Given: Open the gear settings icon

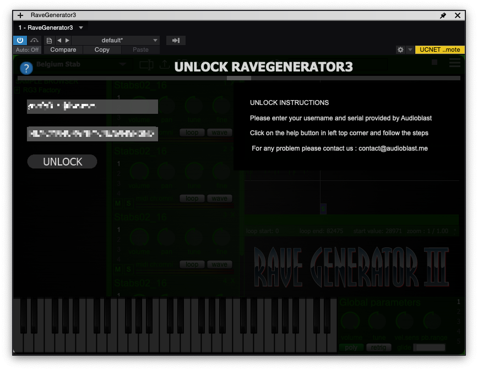Looking at the screenshot, I should pyautogui.click(x=400, y=49).
